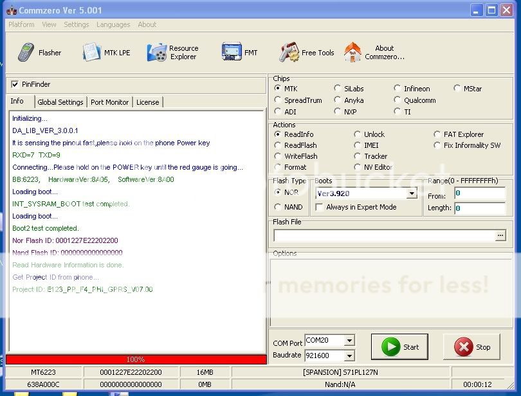Hit the red Stop icon button
This screenshot has height=396, width=521.
[463, 347]
